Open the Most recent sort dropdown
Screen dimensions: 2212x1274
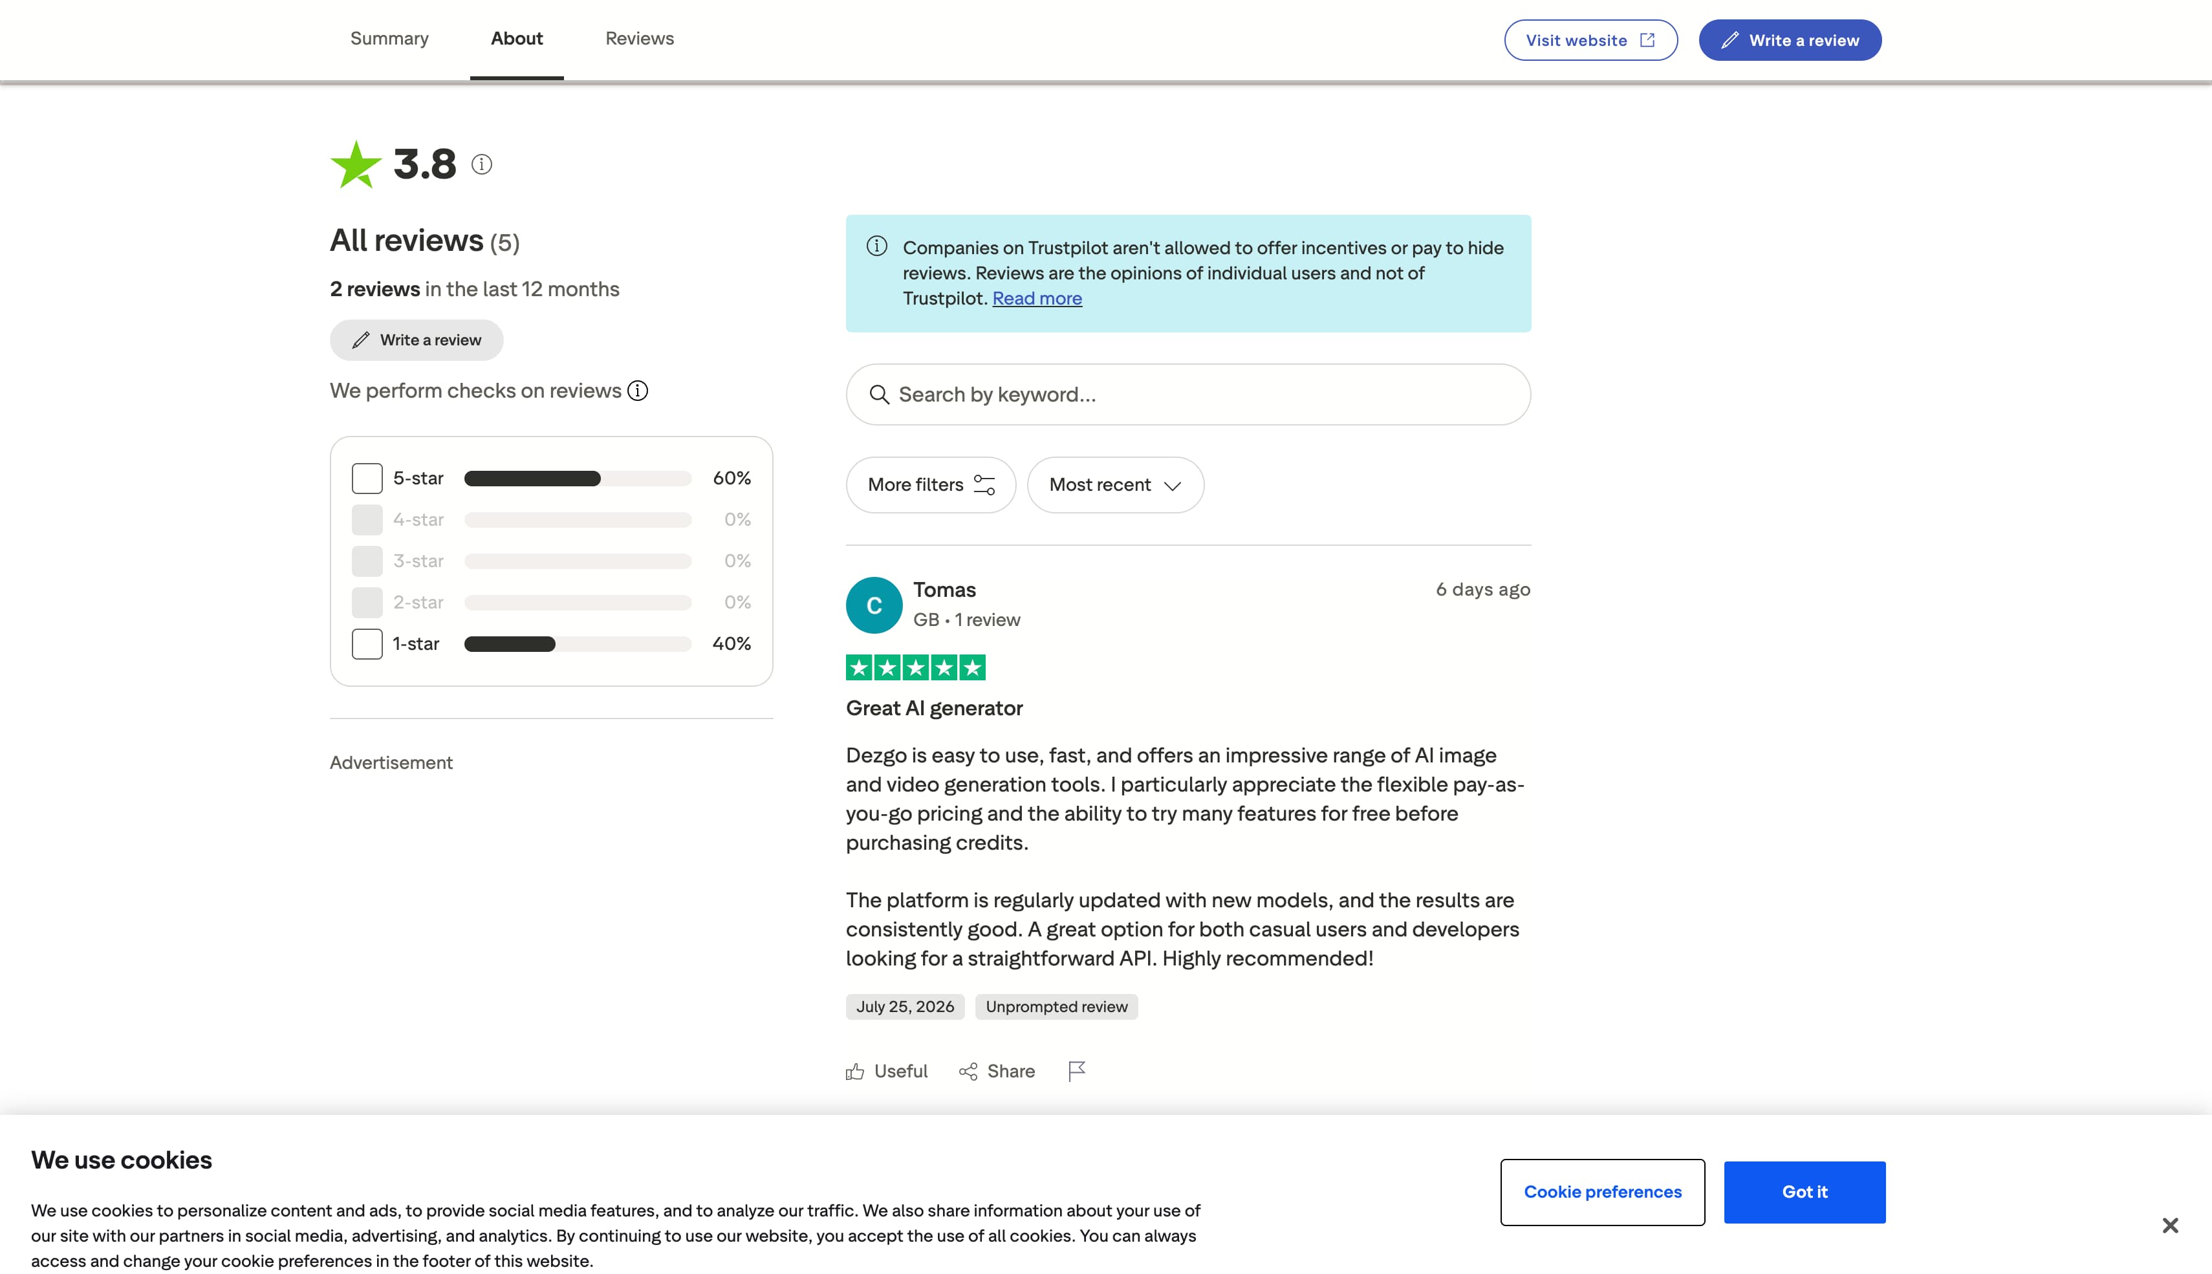1116,485
